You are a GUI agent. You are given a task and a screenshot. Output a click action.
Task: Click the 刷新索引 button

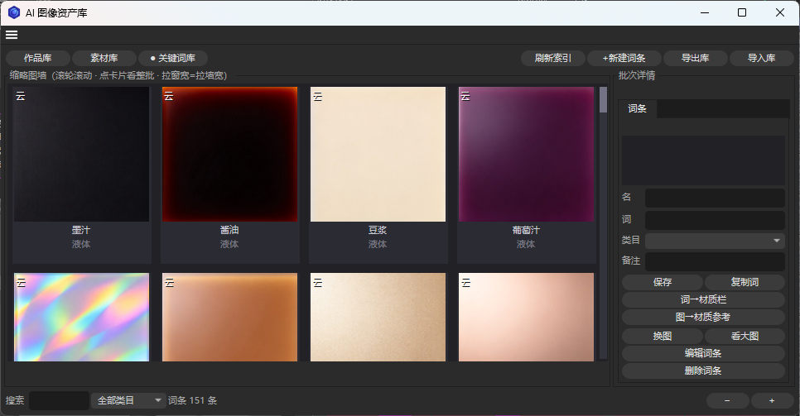click(x=552, y=58)
